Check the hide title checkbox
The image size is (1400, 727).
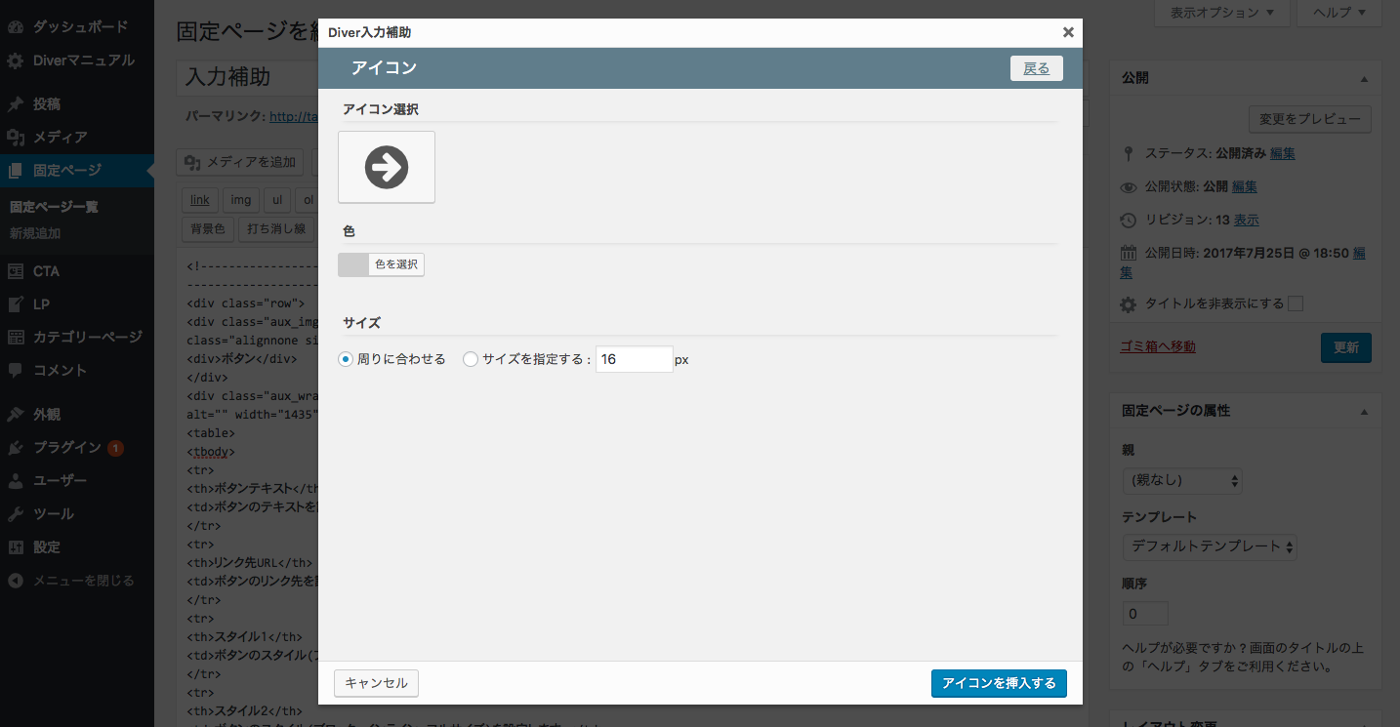(1296, 303)
